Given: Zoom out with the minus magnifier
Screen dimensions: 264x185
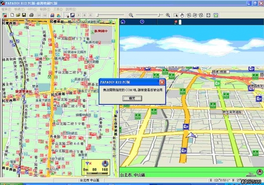Looking at the screenshot, I should 131,15.
